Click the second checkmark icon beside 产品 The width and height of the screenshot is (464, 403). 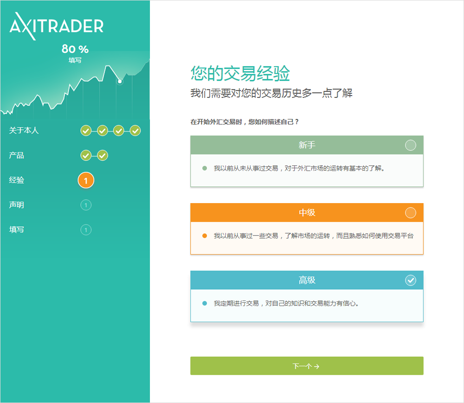click(102, 155)
